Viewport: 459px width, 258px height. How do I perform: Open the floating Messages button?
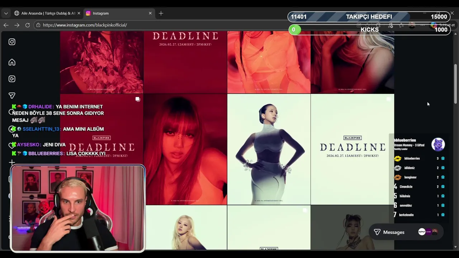pos(406,232)
